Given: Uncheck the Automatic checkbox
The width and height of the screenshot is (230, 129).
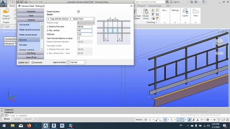Looking at the screenshot, I should pos(33,62).
